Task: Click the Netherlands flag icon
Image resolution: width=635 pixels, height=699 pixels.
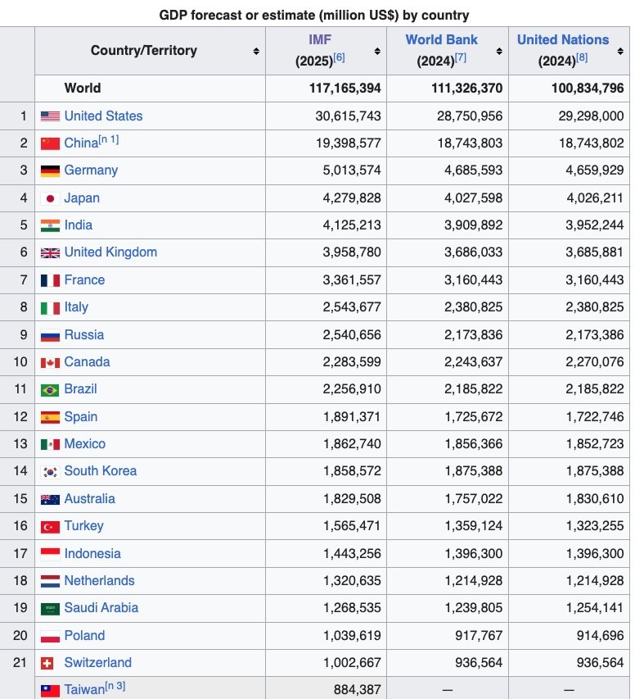Action: coord(50,581)
